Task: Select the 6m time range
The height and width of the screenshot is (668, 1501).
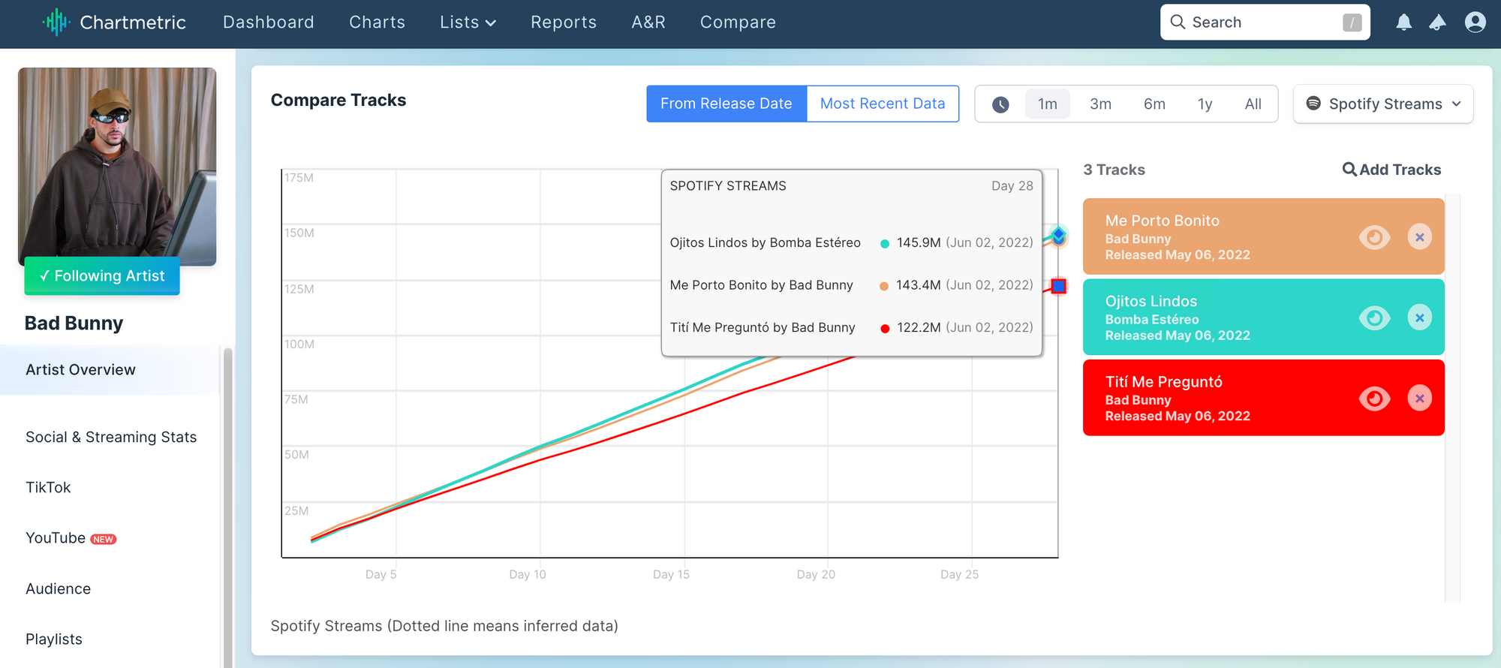Action: coord(1154,104)
